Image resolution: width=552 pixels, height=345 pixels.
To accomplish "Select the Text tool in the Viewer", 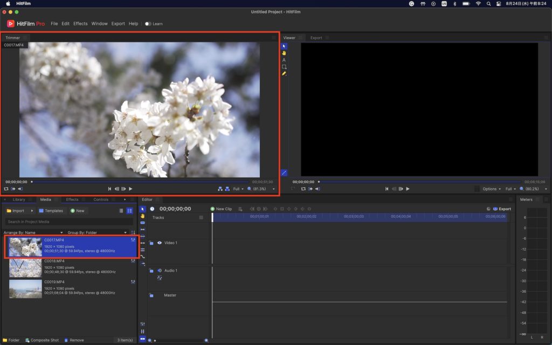I will click(284, 60).
